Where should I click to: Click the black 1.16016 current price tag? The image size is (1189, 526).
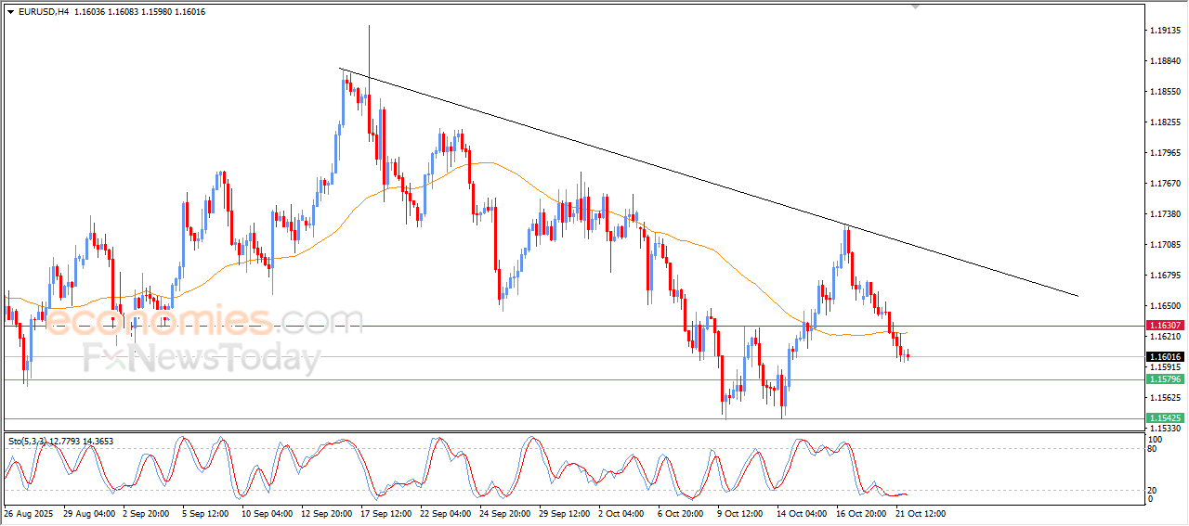[x=1165, y=357]
